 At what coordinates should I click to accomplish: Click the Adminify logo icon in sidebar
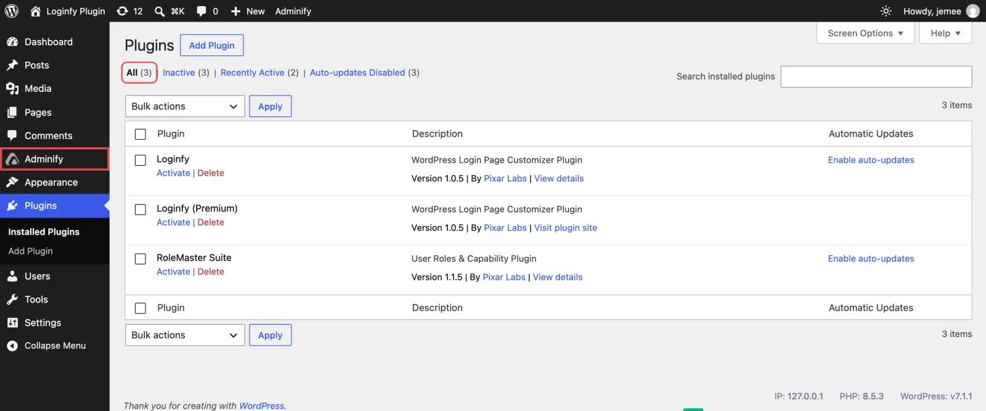point(12,159)
